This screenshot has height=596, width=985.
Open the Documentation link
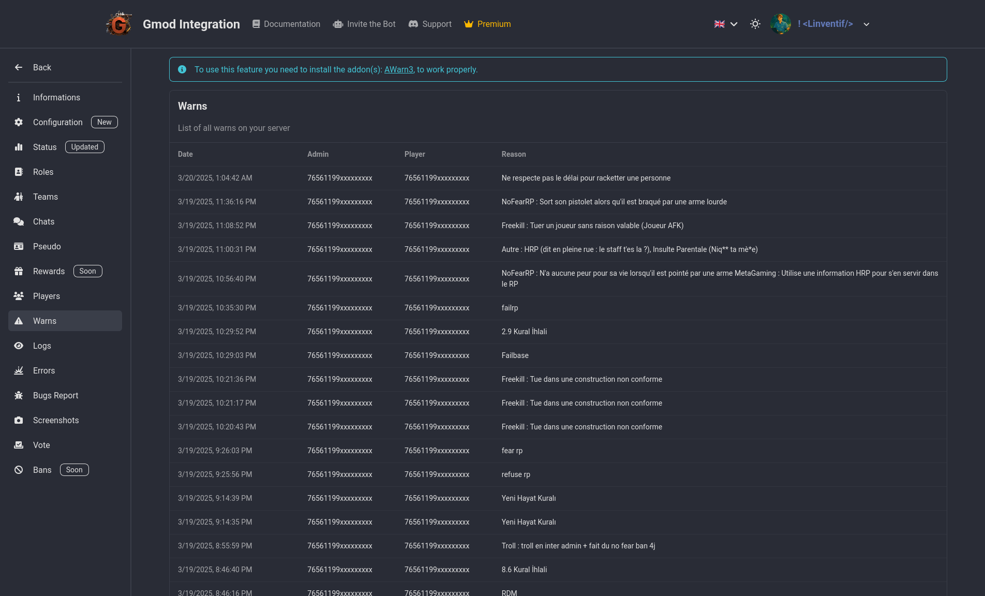click(x=286, y=24)
